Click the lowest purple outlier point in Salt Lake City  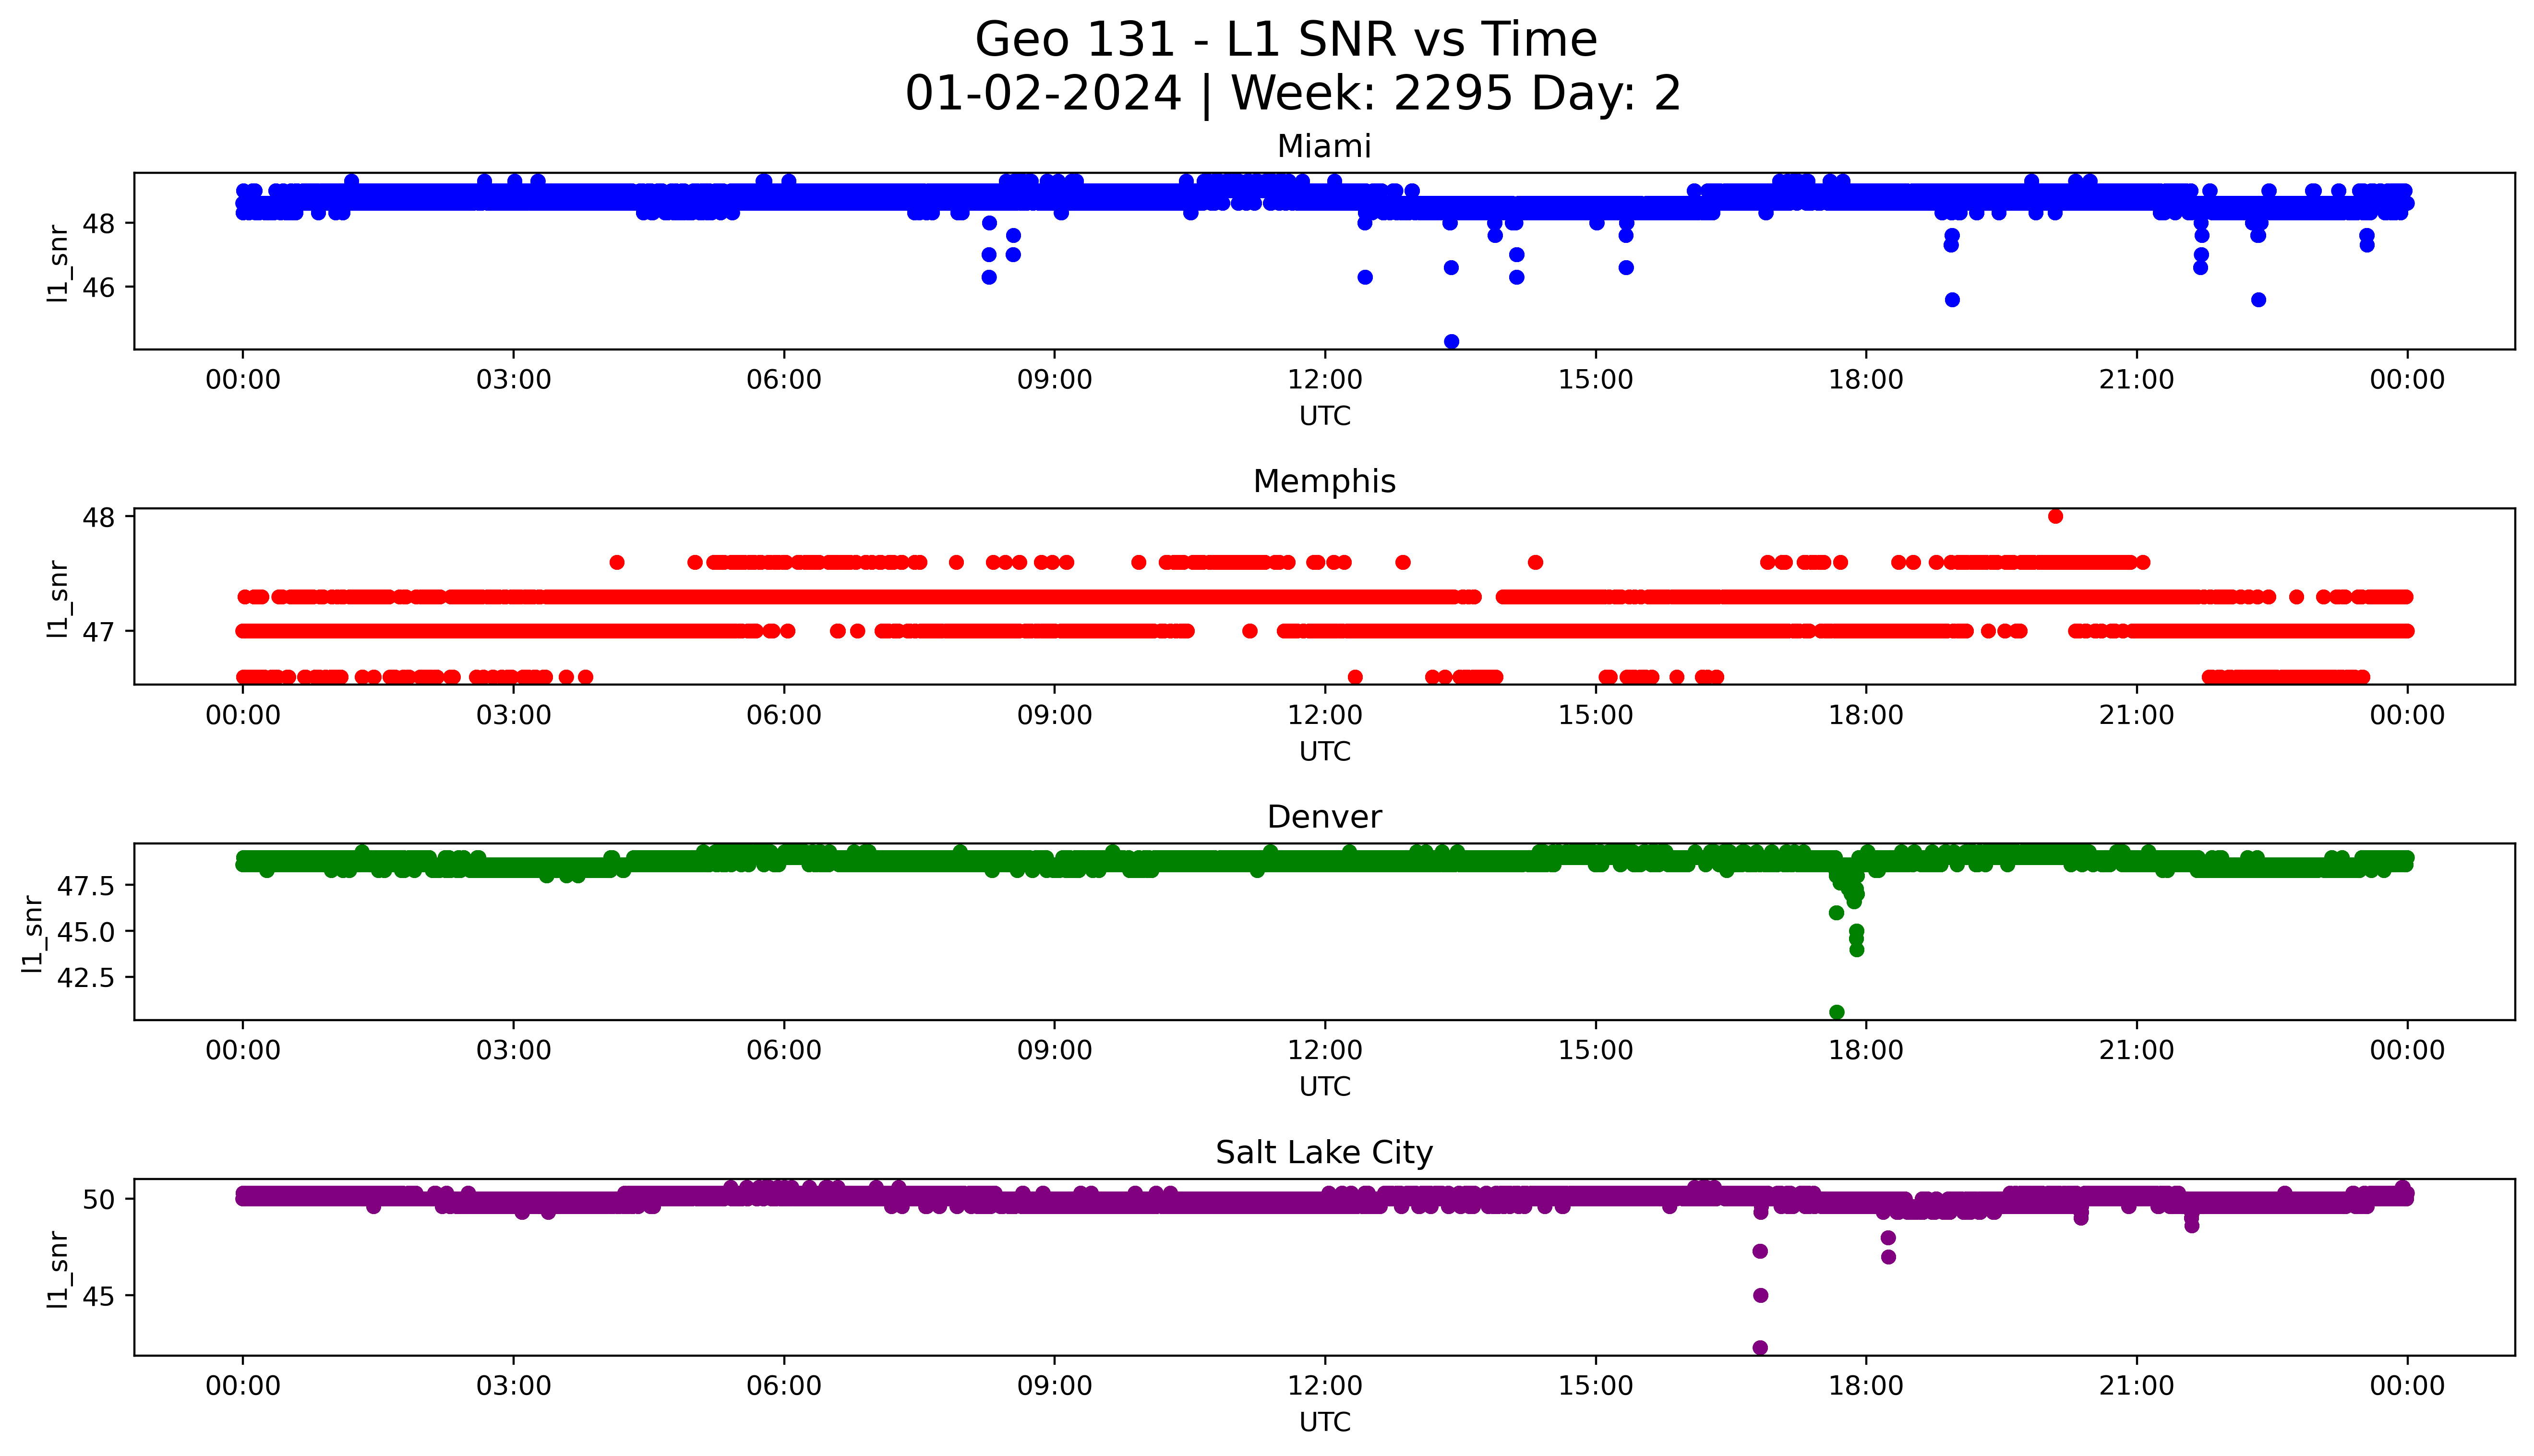(1760, 1348)
